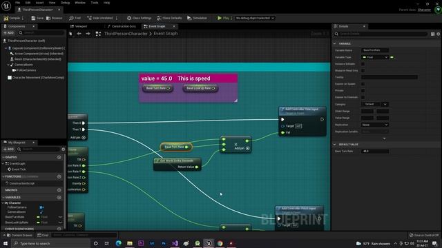The image size is (442, 248).
Task: Click the Compile button icon
Action: point(6,18)
